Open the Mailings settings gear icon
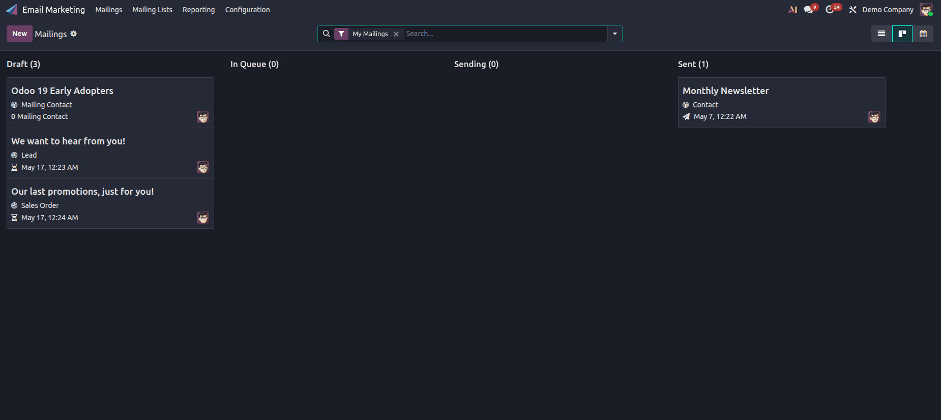 coord(74,34)
